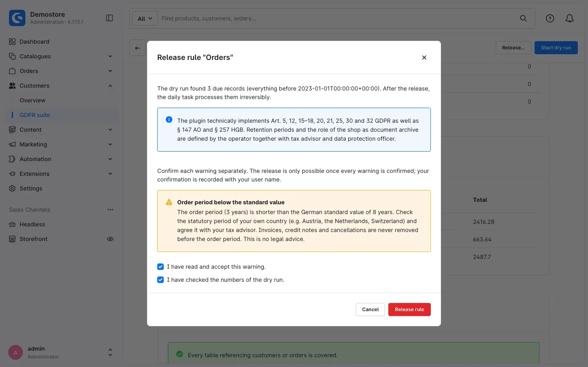The width and height of the screenshot is (588, 367).
Task: Expand the Content menu chevron
Action: pyautogui.click(x=110, y=130)
